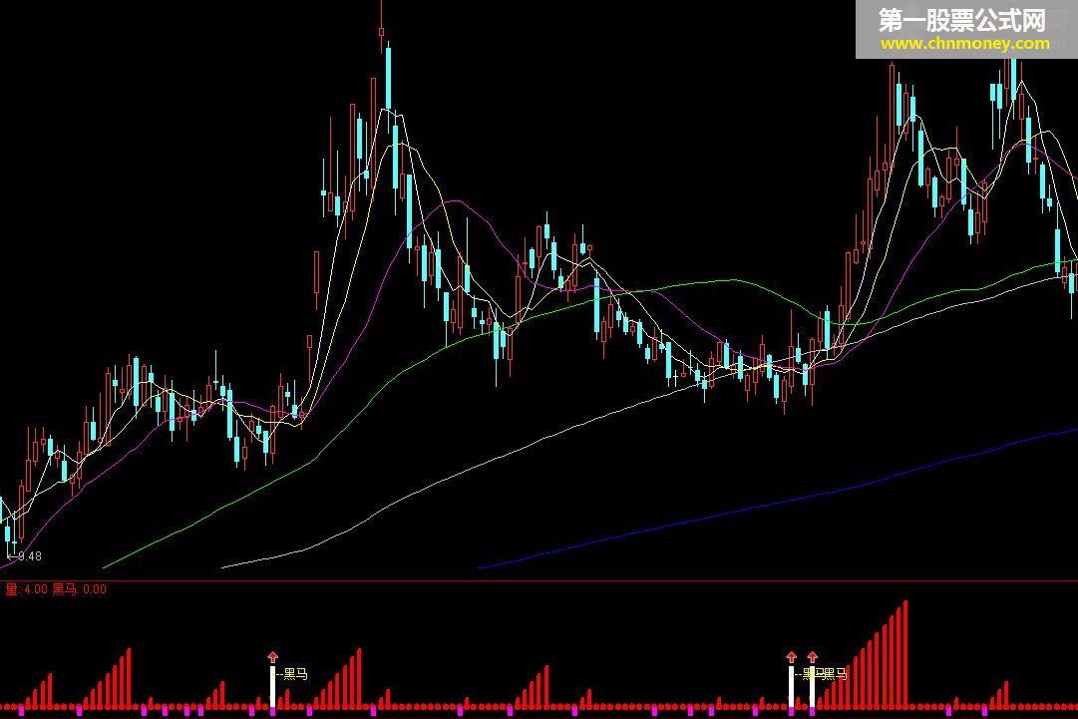The width and height of the screenshot is (1078, 719).
Task: Click the 量: 4.00 indicator readout
Action: (26, 589)
